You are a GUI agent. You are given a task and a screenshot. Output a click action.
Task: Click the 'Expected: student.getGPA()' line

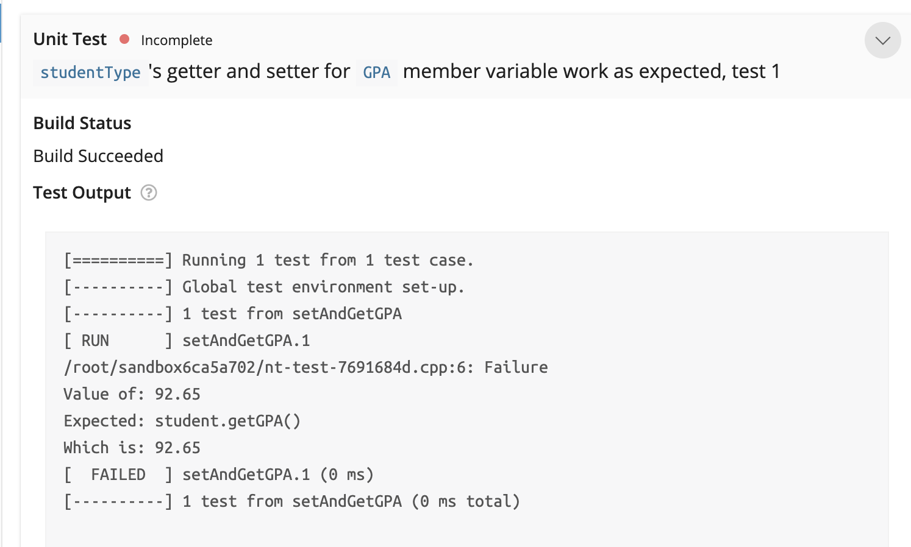pos(182,421)
